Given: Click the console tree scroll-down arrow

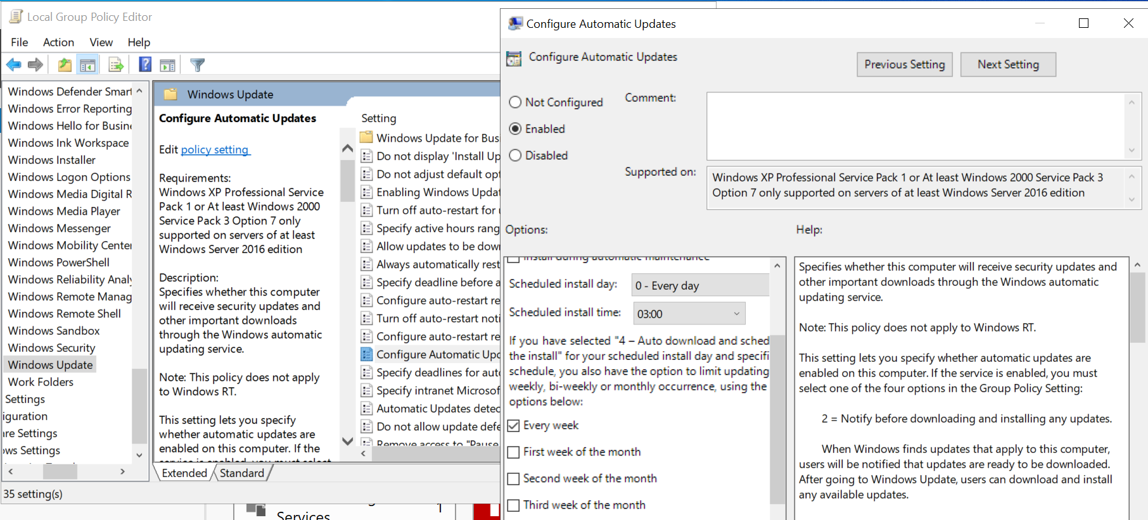Looking at the screenshot, I should pos(139,455).
